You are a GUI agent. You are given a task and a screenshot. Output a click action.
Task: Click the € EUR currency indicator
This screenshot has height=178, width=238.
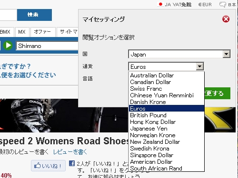click(205, 5)
